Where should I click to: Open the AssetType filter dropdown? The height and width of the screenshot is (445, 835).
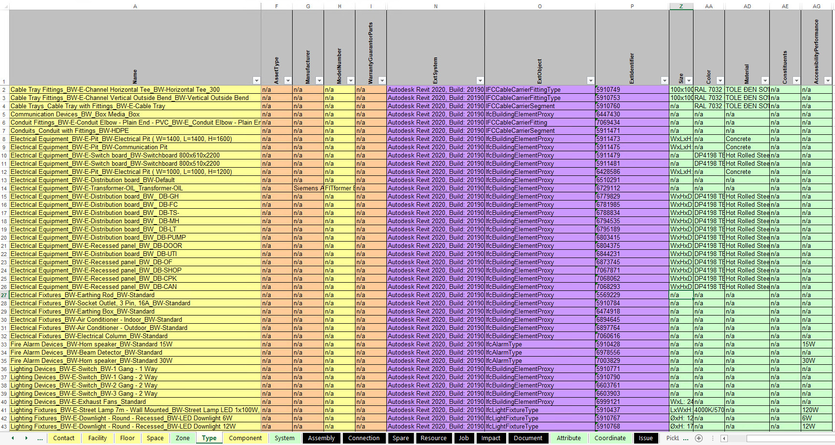[x=288, y=81]
